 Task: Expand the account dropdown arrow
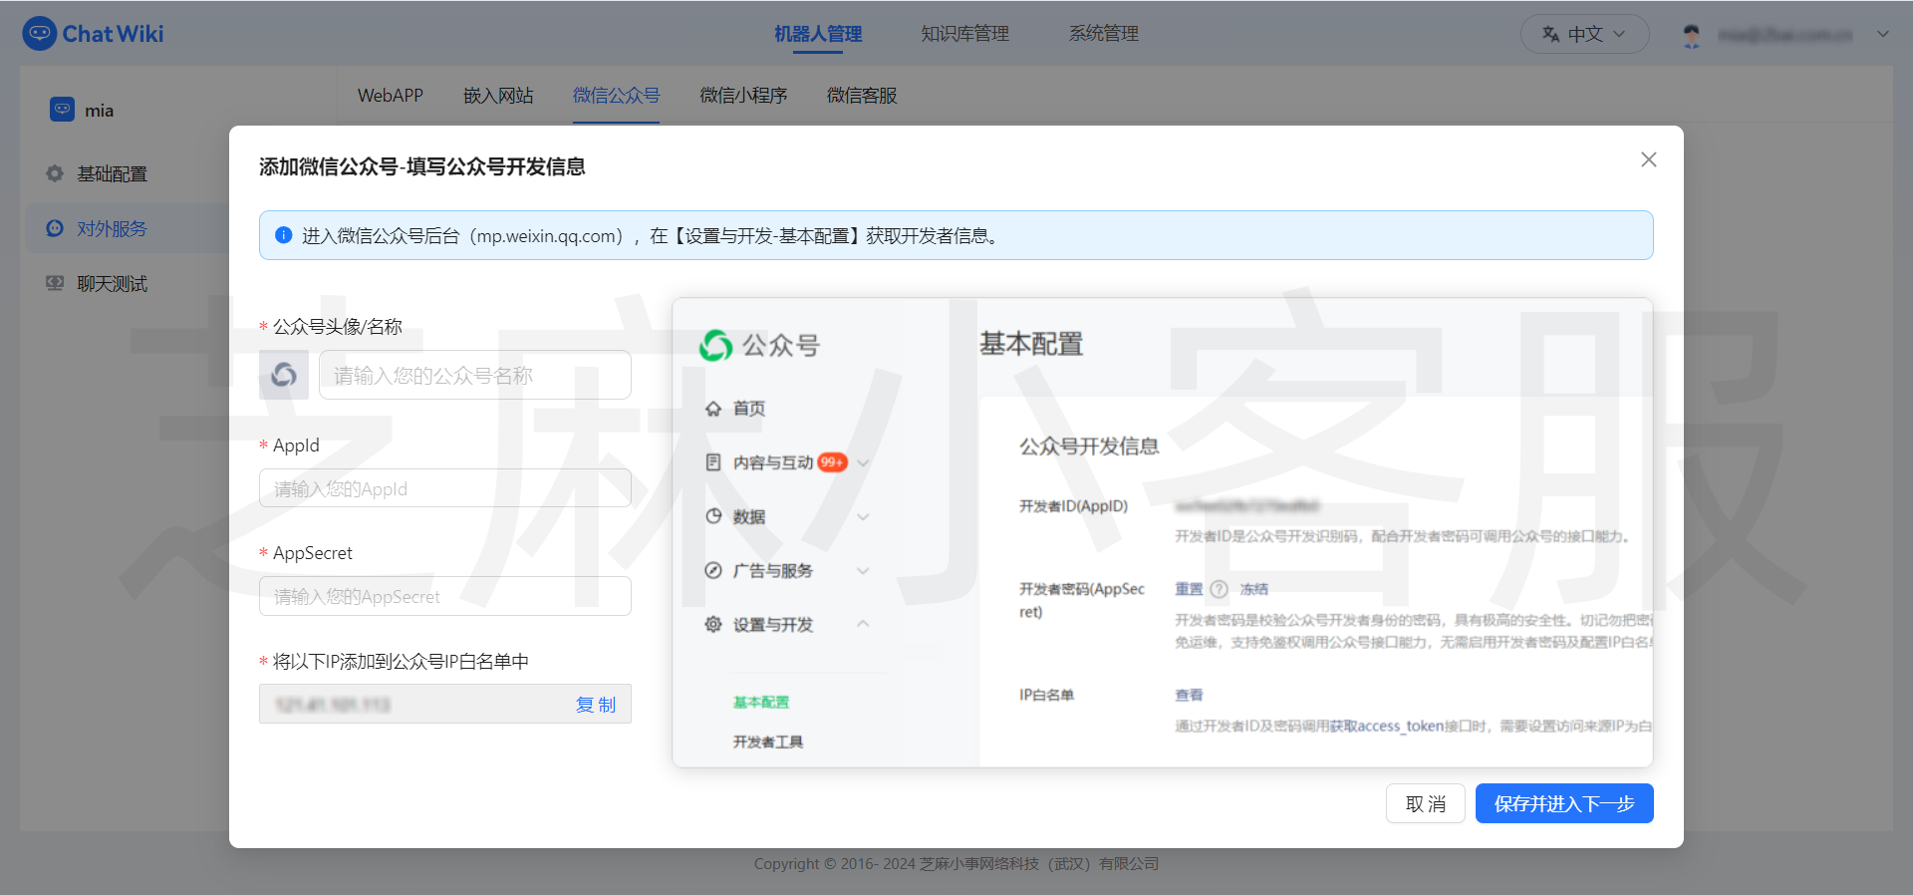coord(1883,34)
